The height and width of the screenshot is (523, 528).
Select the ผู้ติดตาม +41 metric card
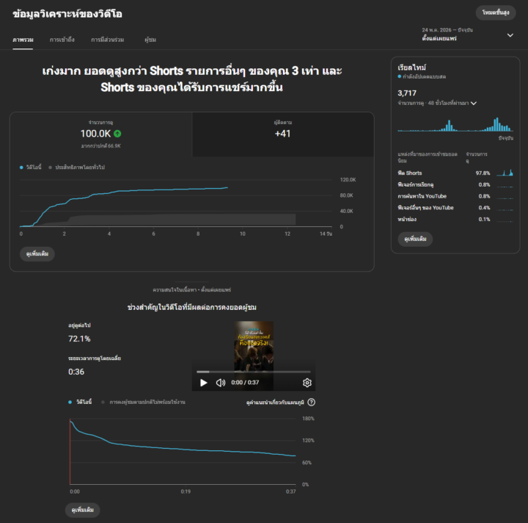click(283, 134)
